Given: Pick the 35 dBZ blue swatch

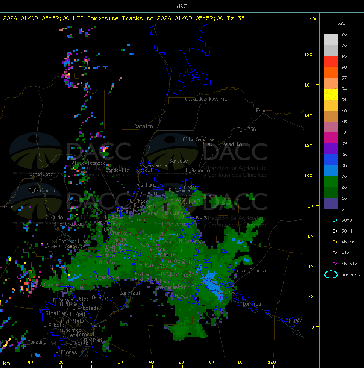Looking at the screenshot, I should click(331, 170).
